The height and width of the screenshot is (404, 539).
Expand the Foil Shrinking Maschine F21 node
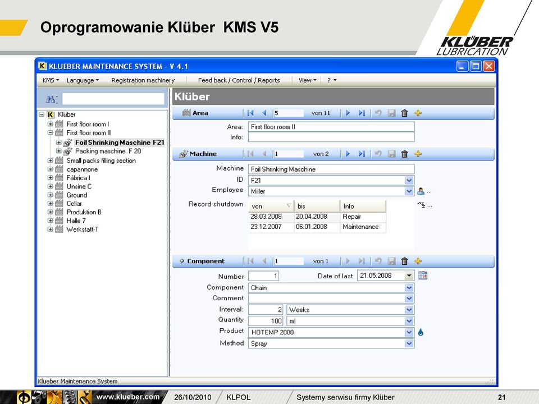[59, 142]
